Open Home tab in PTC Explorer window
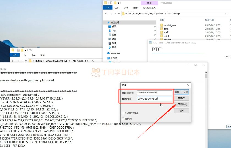This screenshot has height=148, width=231. pos(24,55)
